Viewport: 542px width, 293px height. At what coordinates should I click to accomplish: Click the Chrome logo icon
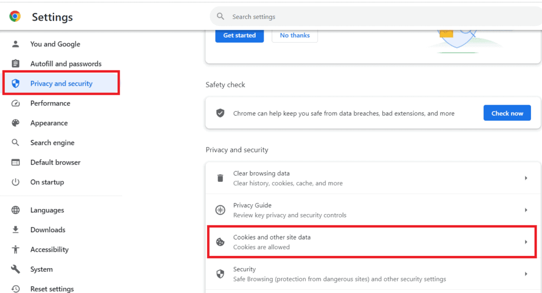pyautogui.click(x=15, y=16)
